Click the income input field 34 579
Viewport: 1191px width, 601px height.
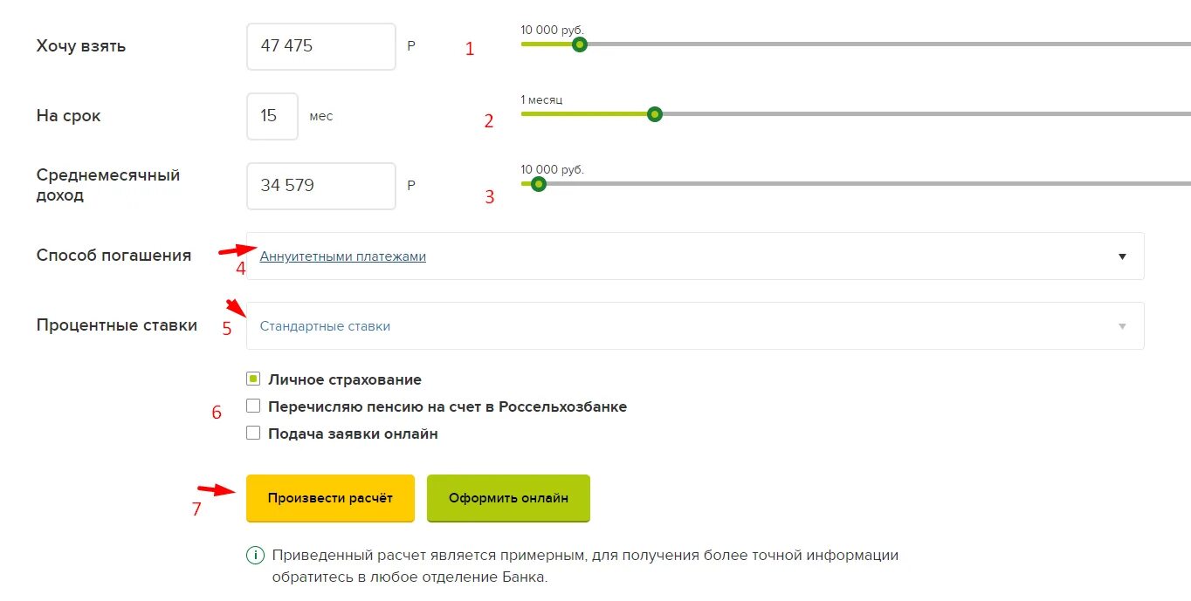[x=320, y=186]
